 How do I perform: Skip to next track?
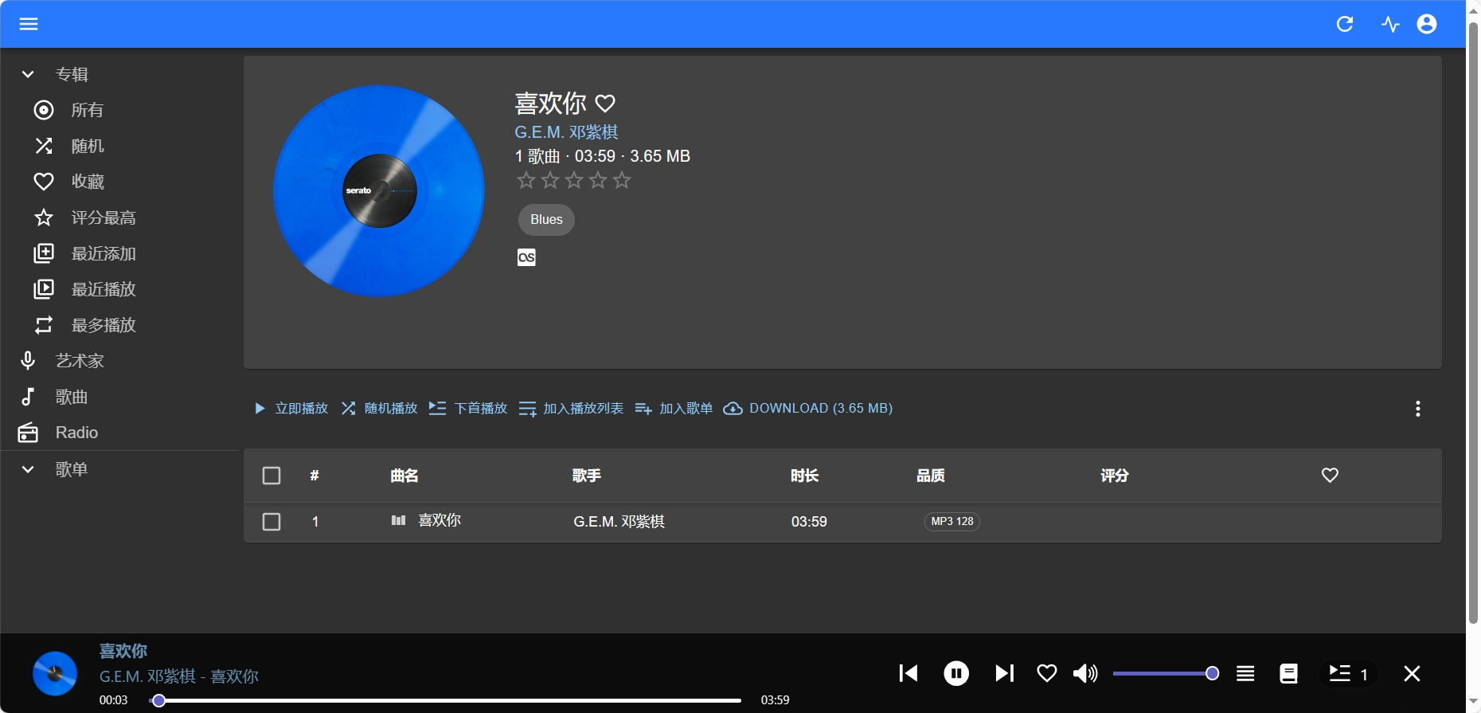click(x=1004, y=674)
